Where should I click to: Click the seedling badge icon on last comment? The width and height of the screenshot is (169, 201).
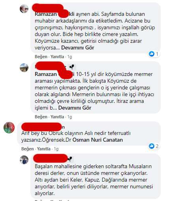(x=70, y=159)
